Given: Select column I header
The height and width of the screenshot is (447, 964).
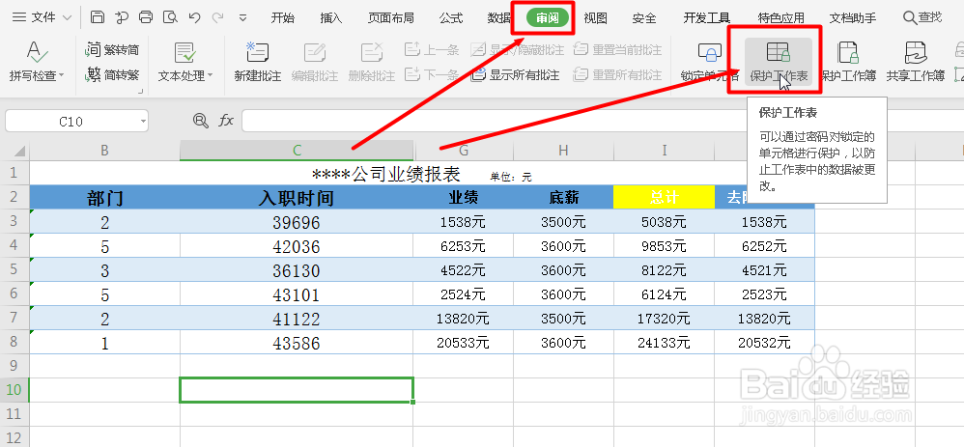Looking at the screenshot, I should pyautogui.click(x=664, y=151).
